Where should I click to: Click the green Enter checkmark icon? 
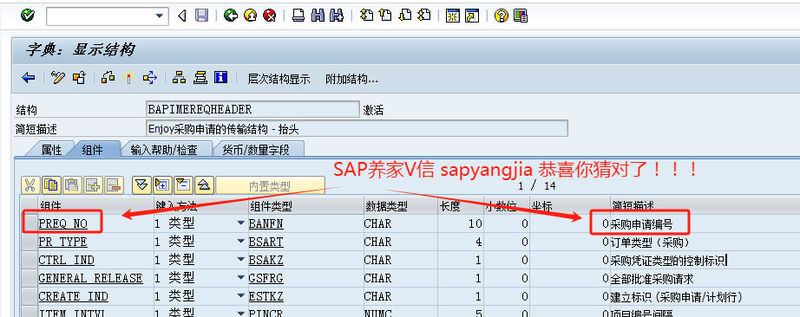click(28, 16)
